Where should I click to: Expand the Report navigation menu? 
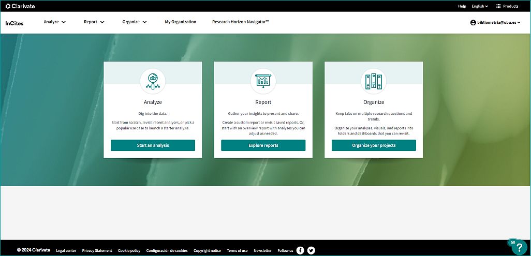[x=94, y=22]
